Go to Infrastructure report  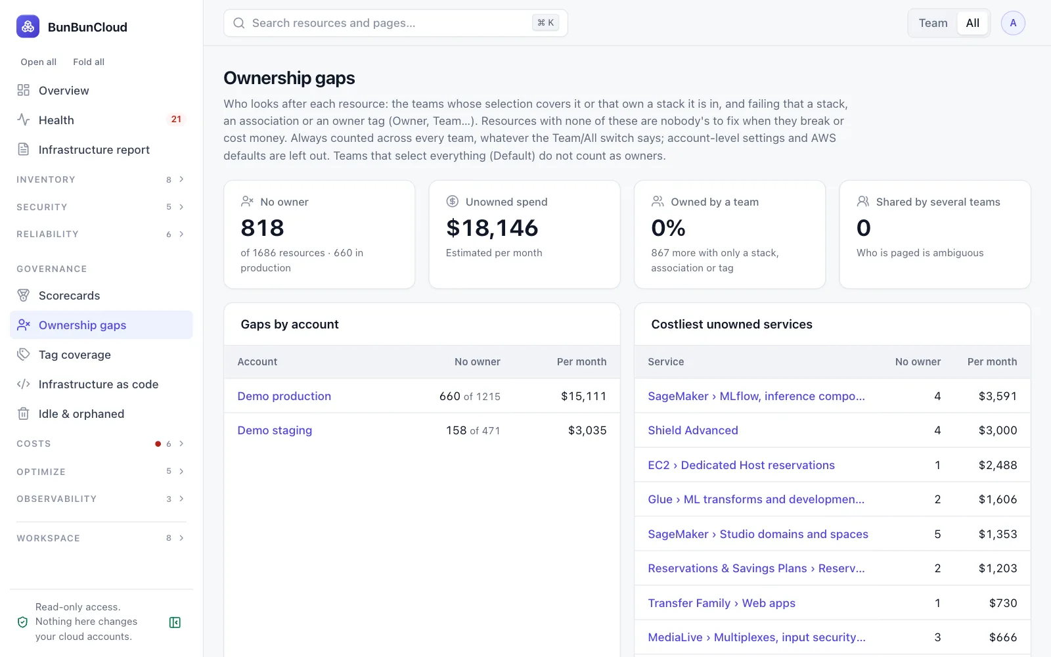coord(101,149)
